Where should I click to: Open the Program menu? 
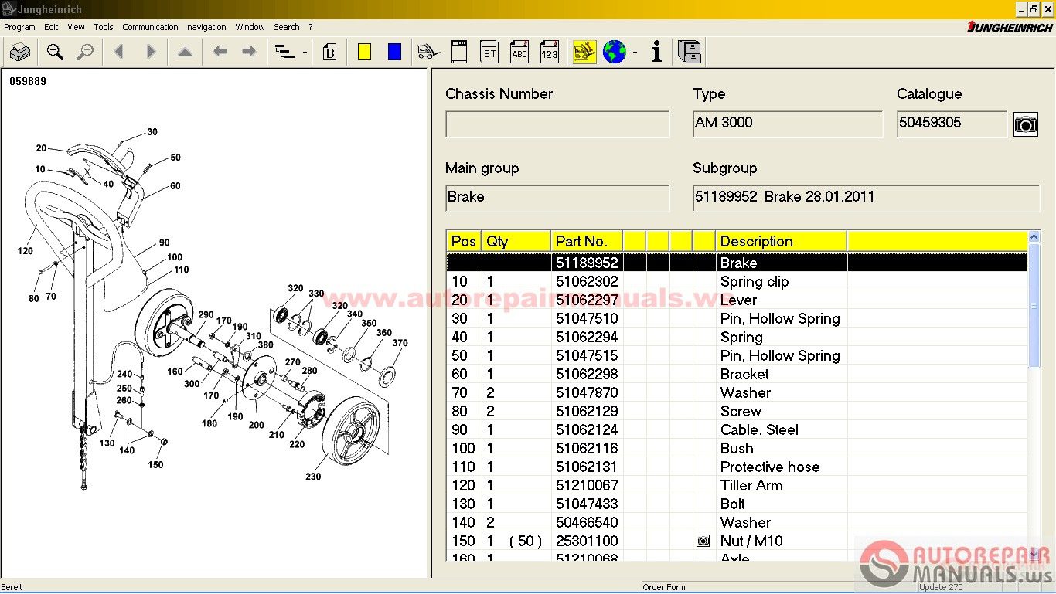pos(19,27)
